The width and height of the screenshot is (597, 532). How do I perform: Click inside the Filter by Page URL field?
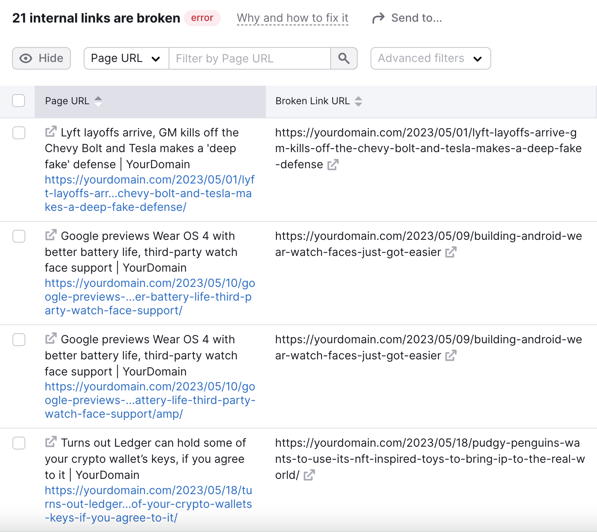[x=249, y=58]
